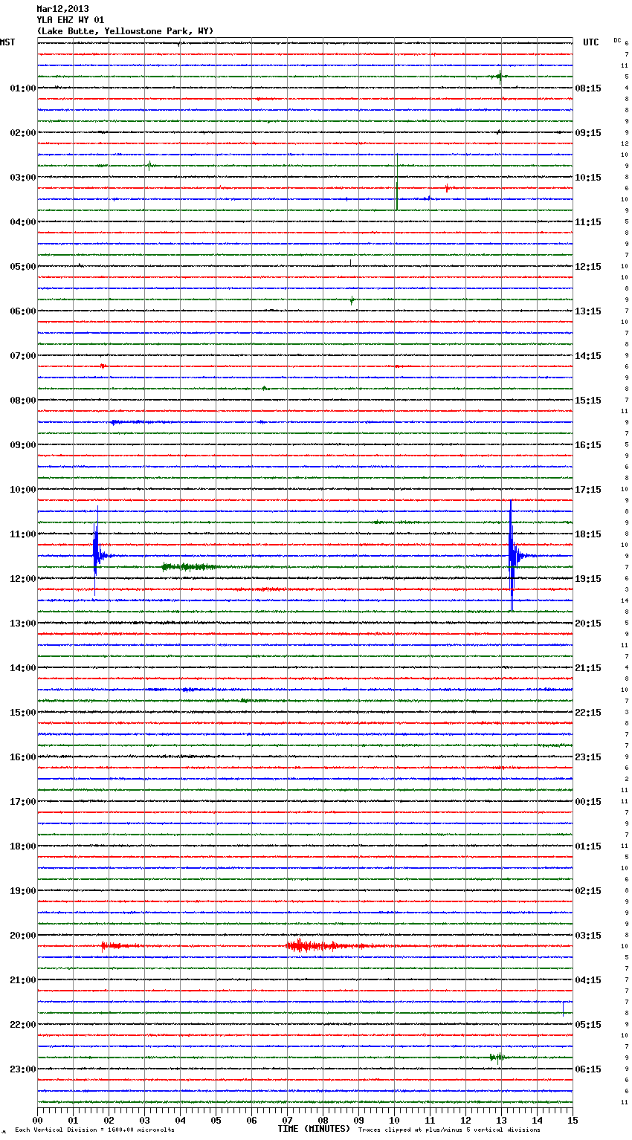Click the 15 tick on the minutes axis
This screenshot has width=632, height=1140.
click(x=573, y=1120)
